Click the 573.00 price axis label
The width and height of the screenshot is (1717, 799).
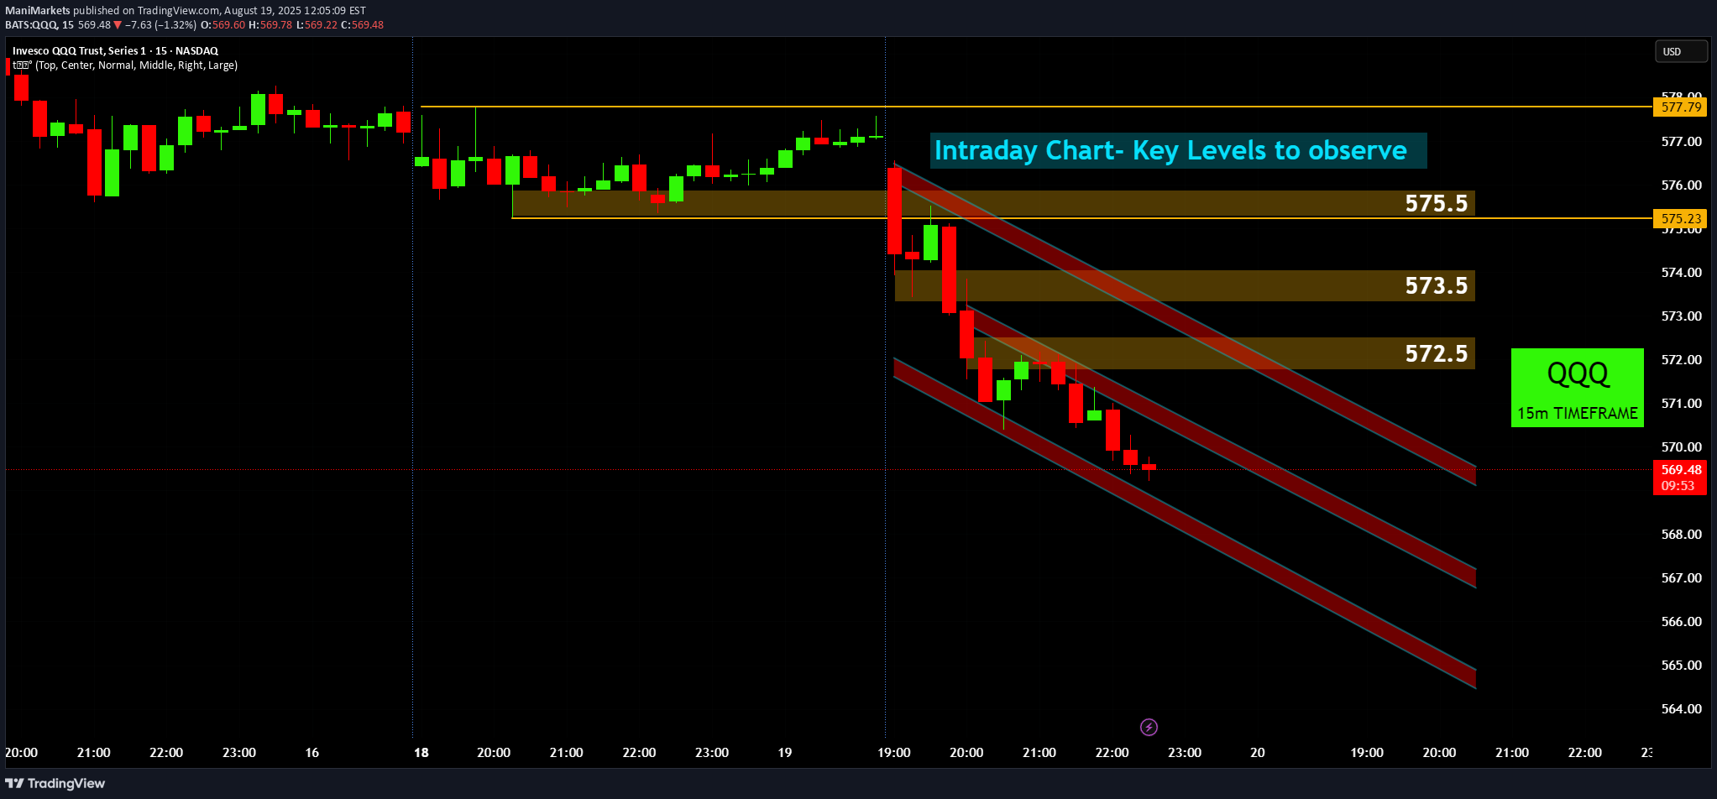coord(1681,316)
